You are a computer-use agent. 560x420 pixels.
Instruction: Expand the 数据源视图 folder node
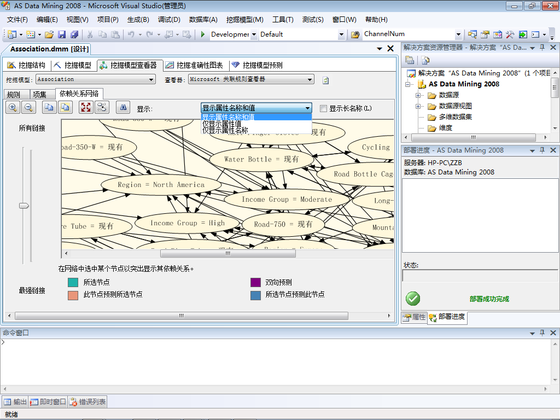(x=418, y=107)
